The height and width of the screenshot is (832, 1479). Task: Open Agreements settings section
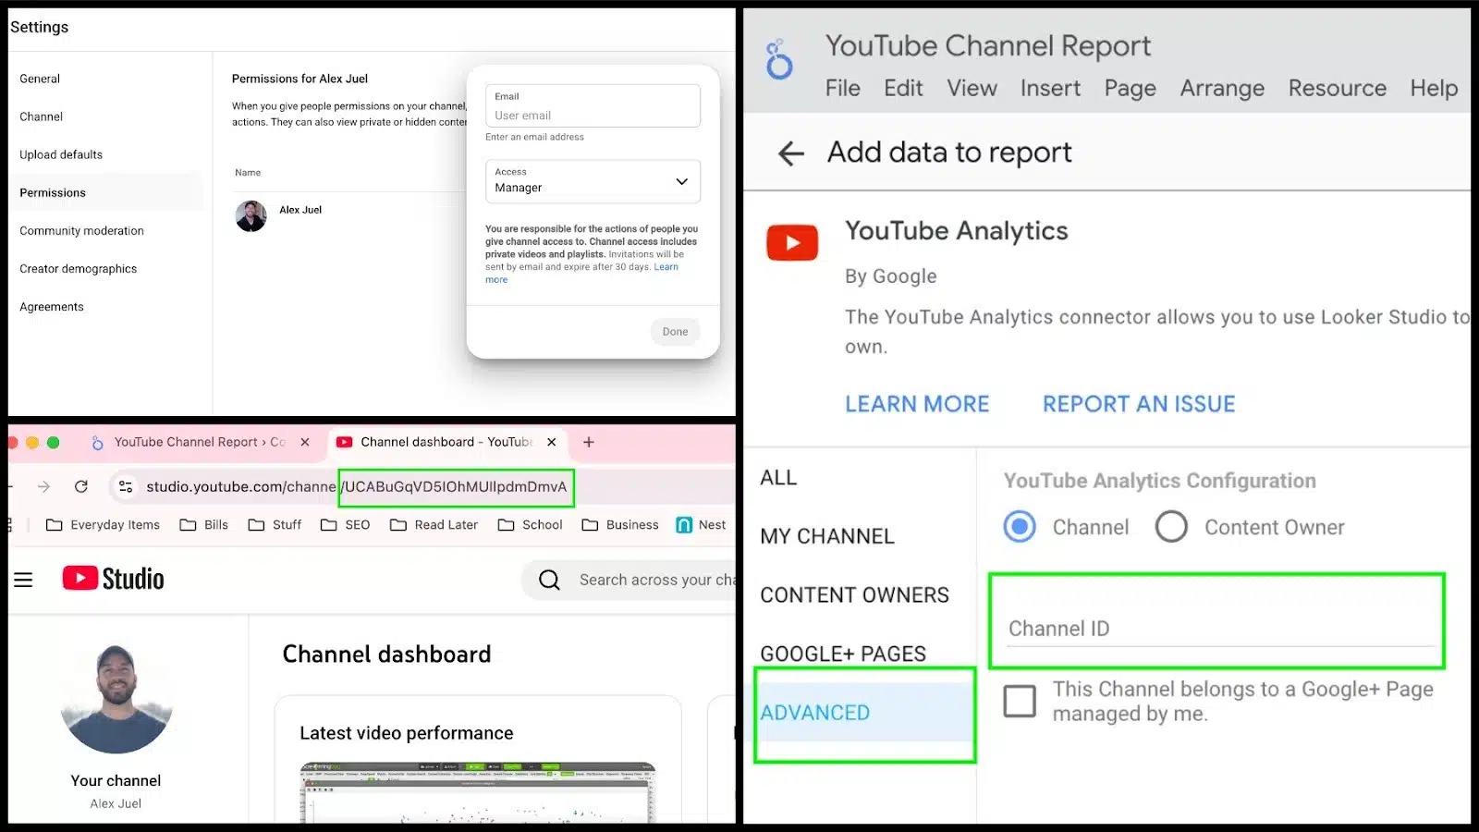coord(52,306)
